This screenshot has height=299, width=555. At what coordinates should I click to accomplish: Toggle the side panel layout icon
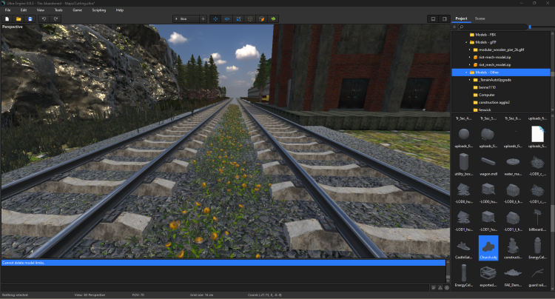[445, 19]
